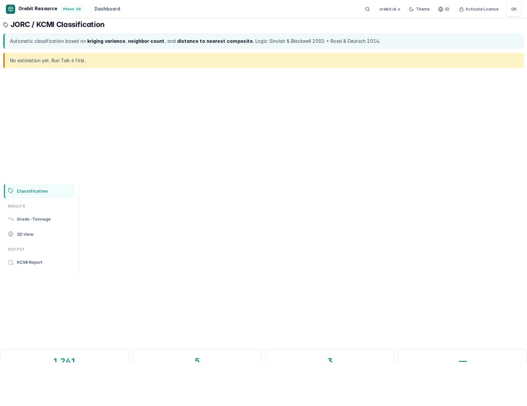Click the lock icon for license
The image size is (527, 406).
[x=461, y=10]
